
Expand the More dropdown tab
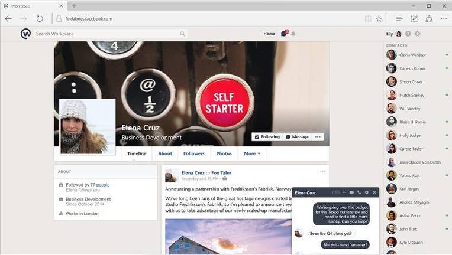(252, 153)
